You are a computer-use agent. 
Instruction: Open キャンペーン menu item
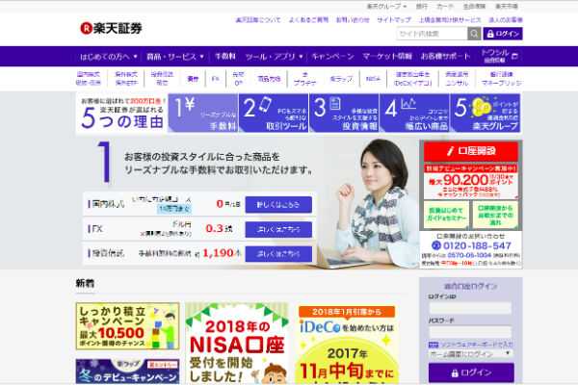pos(332,57)
